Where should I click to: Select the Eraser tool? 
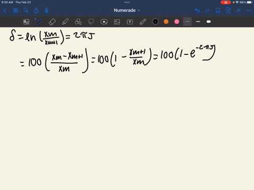coord(52,22)
